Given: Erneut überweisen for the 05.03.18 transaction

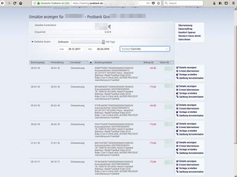Looking at the screenshot, I should pos(187,109).
